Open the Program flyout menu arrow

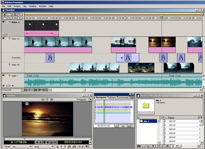[x=91, y=99]
